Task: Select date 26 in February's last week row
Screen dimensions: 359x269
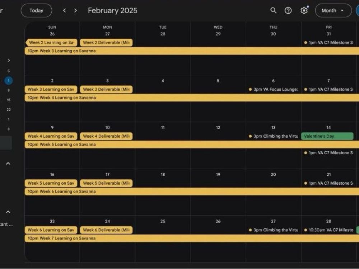Action: [x=218, y=221]
